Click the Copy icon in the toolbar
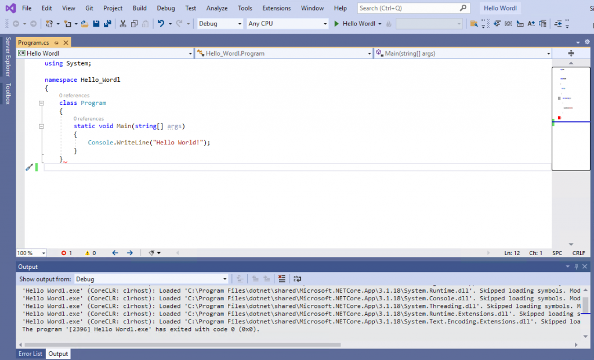 pyautogui.click(x=134, y=24)
